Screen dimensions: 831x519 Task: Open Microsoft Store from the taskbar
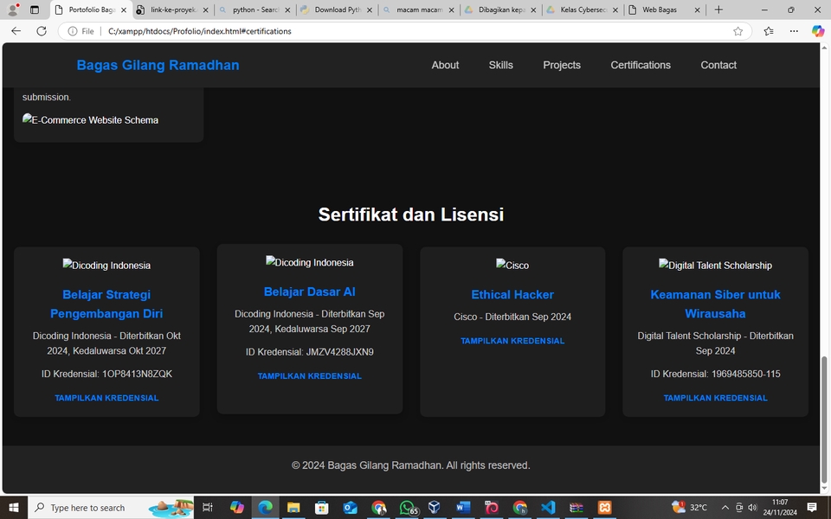(x=322, y=508)
